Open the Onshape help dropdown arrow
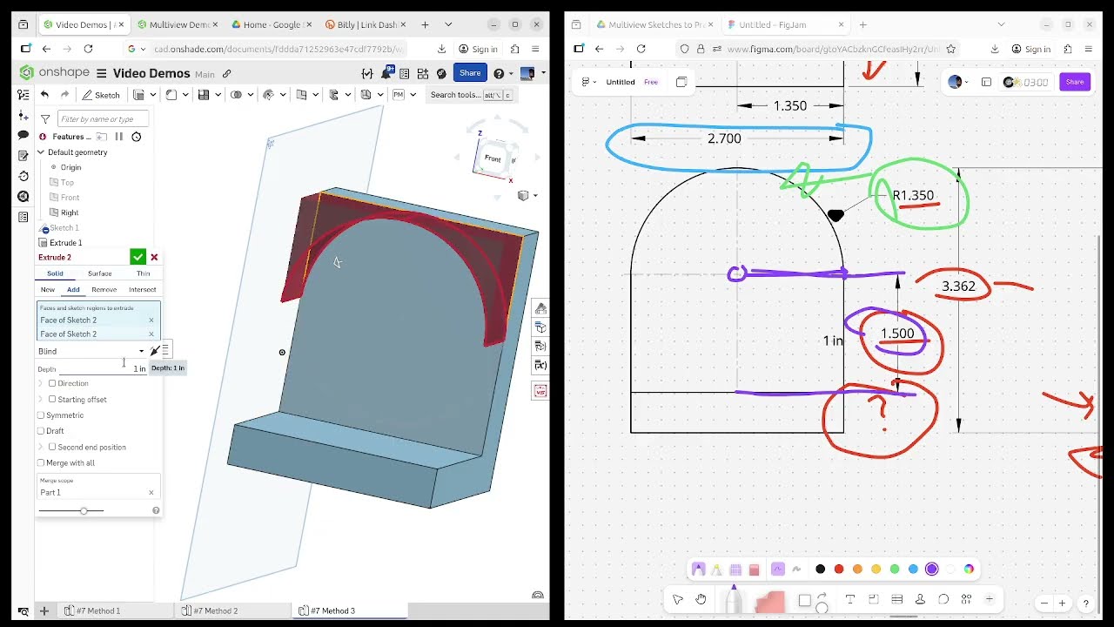This screenshot has width=1114, height=627. pos(510,74)
